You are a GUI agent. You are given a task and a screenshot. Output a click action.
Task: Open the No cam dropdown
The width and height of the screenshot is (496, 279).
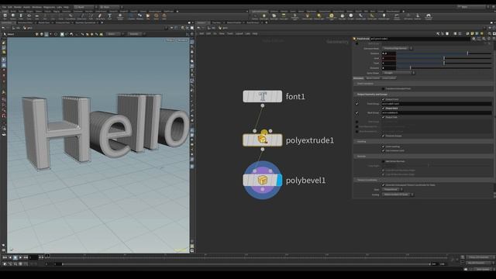pyautogui.click(x=183, y=40)
